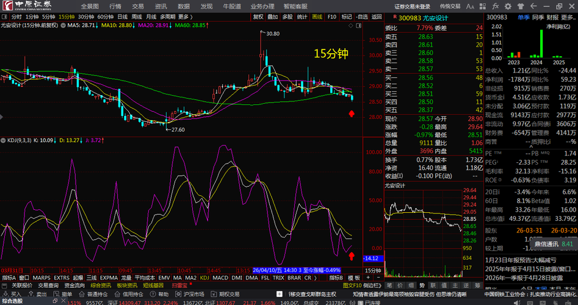Screen dimensions: 578x305
Task: Switch to 分时 intraday view
Action: [x=16, y=16]
